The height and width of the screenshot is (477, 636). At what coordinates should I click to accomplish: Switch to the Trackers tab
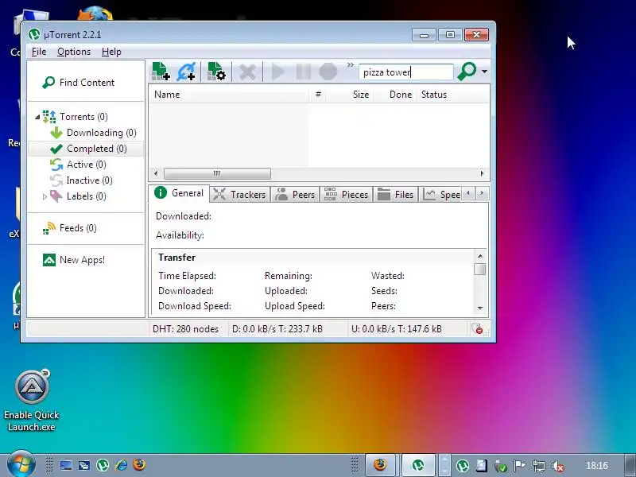click(x=239, y=195)
